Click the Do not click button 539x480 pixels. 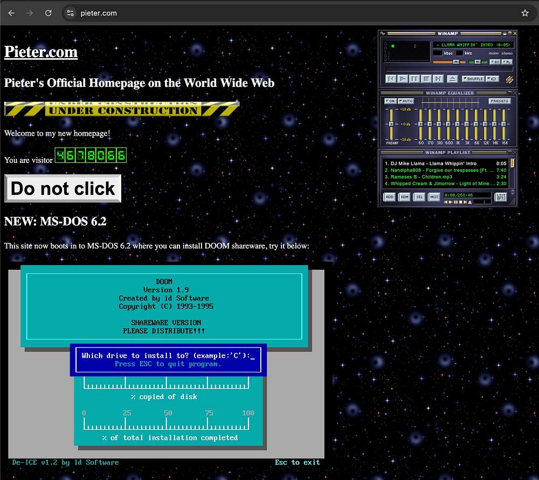click(x=63, y=189)
